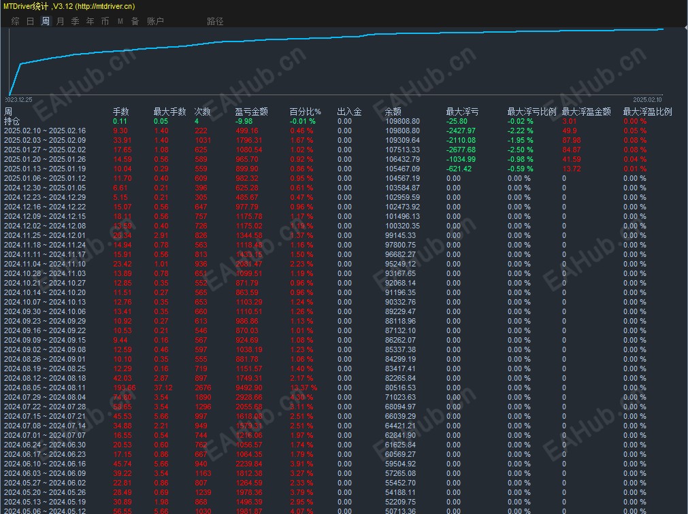Screen dimensions: 688x514
Task: Select the 持仓 holdings row label
Action: 12,121
